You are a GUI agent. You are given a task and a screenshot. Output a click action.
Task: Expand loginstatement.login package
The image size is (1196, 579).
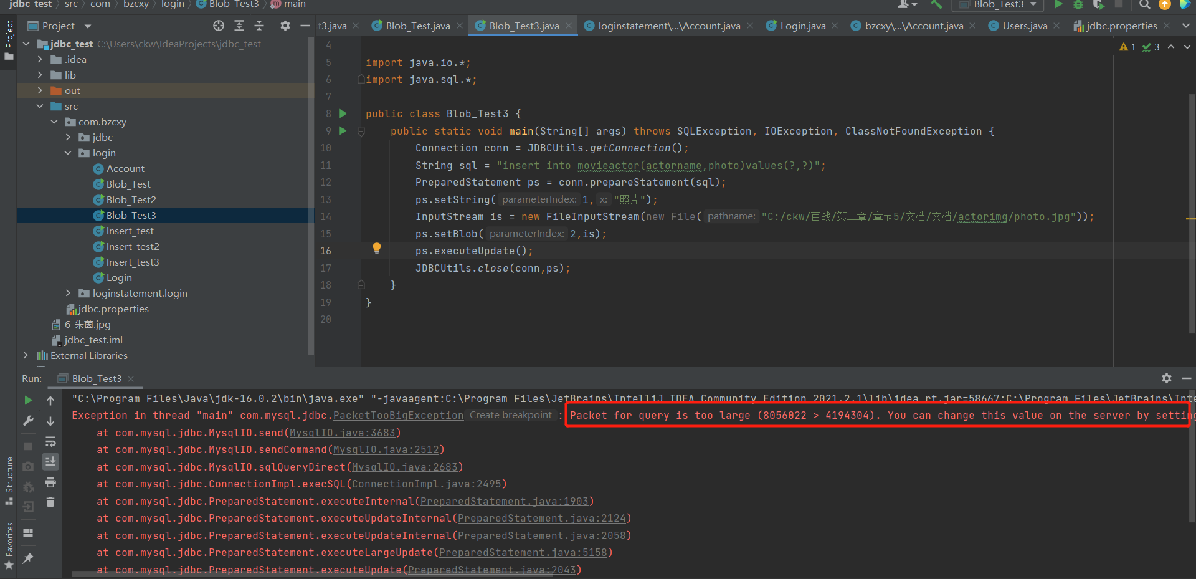[68, 293]
